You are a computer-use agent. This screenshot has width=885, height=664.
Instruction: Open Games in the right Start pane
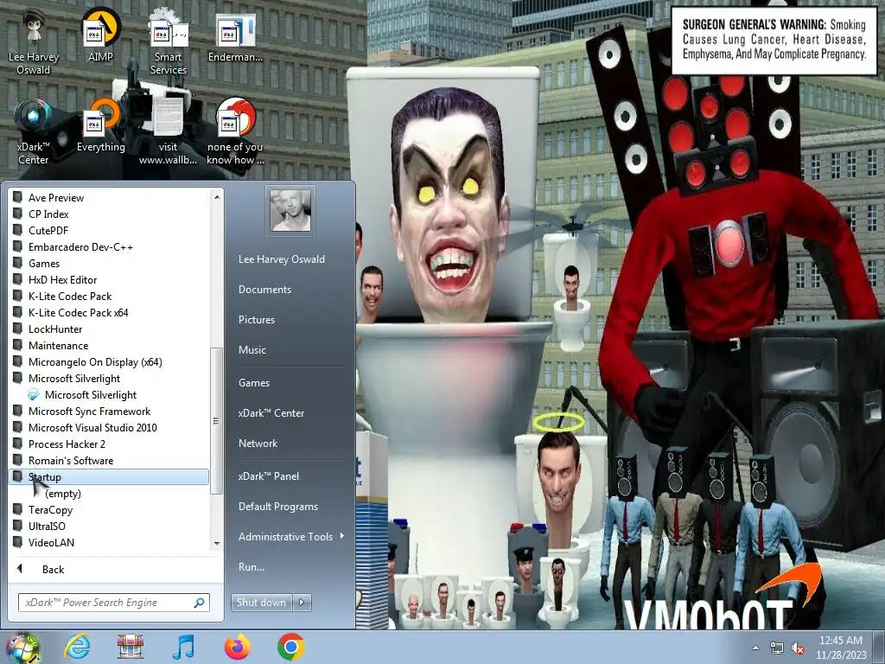(254, 383)
